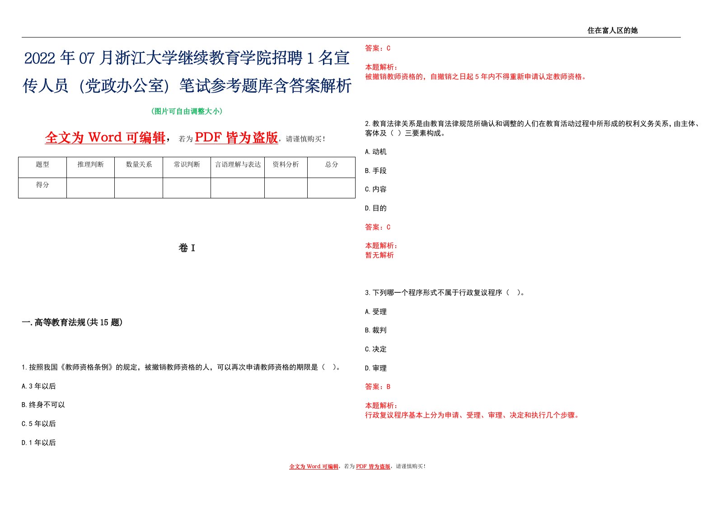Viewport: 717px width, 507px height.
Task: Open large red 全文为 Word 可编辑 under title
Action: point(105,137)
